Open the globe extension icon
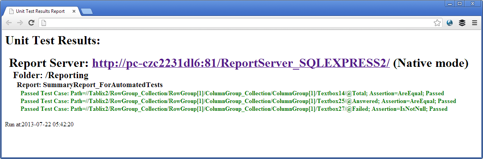Screen dimensions: 483x159 450,23
